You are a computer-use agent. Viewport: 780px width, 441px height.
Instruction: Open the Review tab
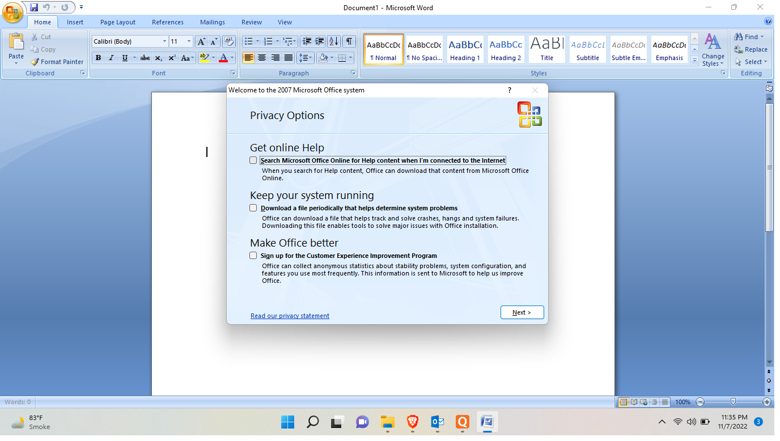[x=252, y=22]
